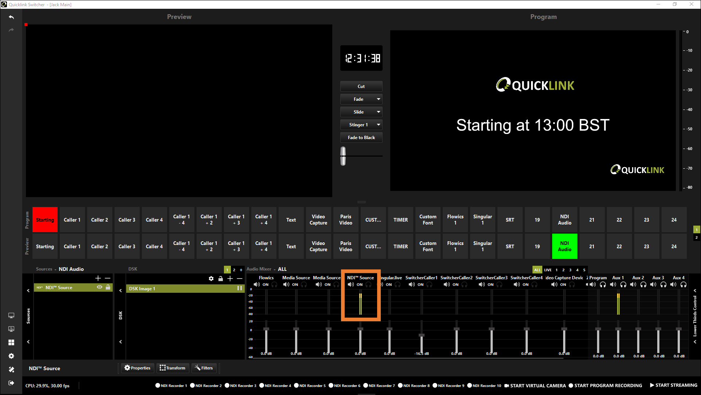The image size is (701, 395).
Task: Click the transition T-bar handle
Action: (343, 156)
